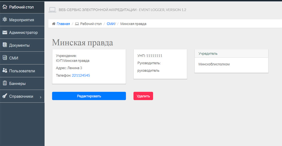Click the lowercase руководитель value text
The image size is (282, 146).
[x=148, y=70]
